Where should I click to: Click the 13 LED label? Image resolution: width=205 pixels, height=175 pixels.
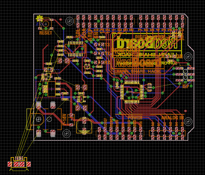pos(107,45)
